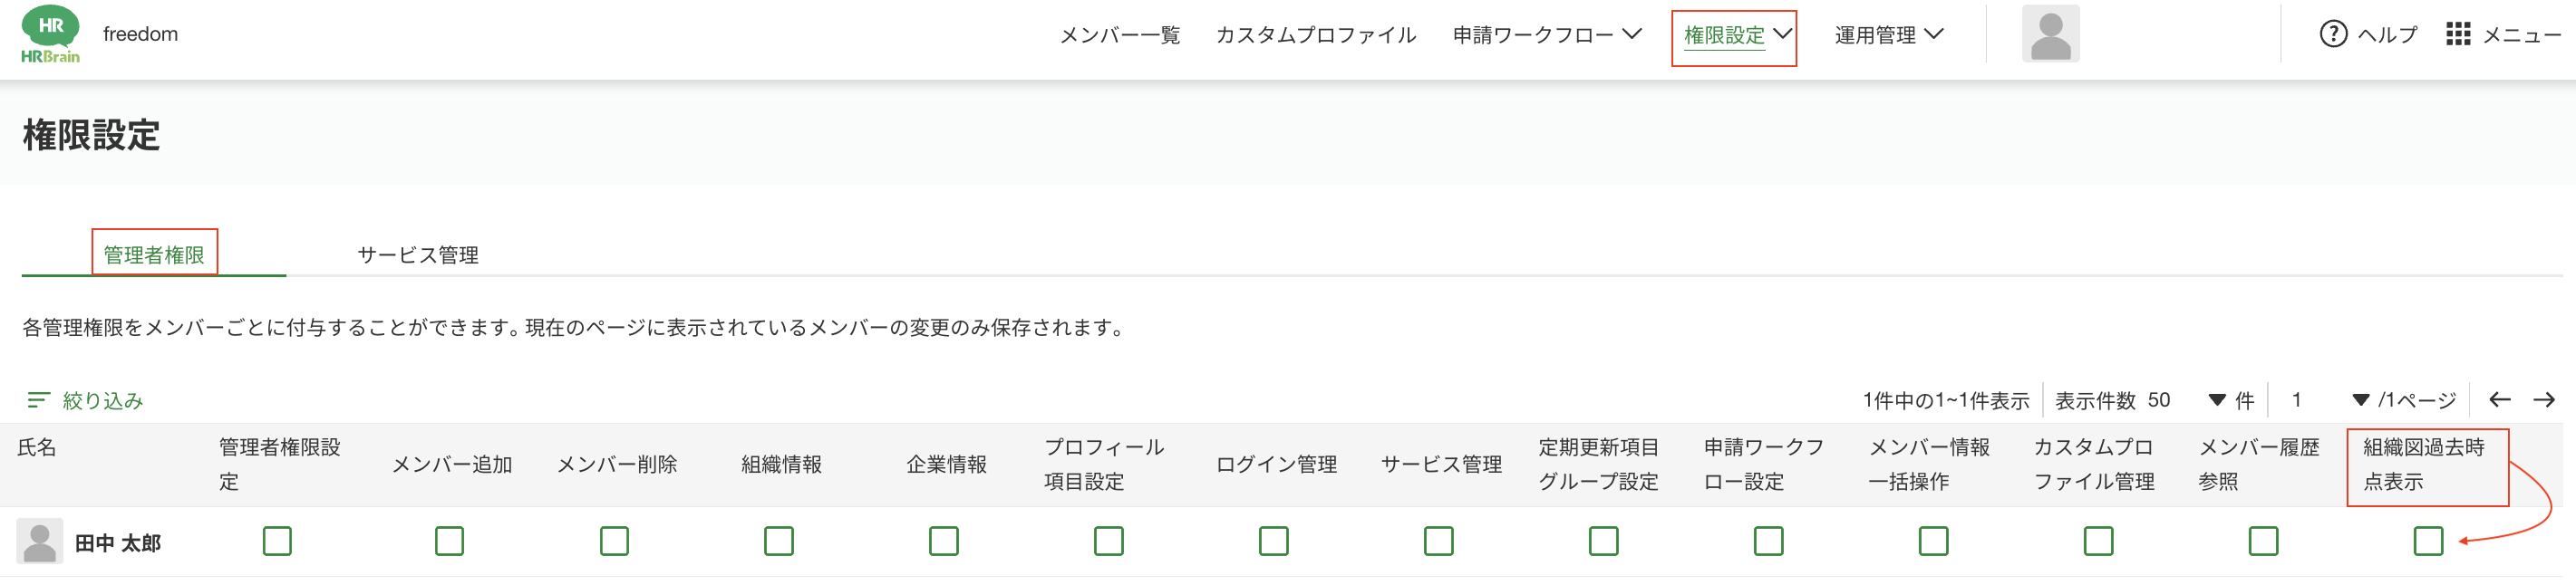Image resolution: width=2576 pixels, height=585 pixels.
Task: Tick 組織図過去時点表示 checkbox for 田中 太郎
Action: pos(2427,541)
